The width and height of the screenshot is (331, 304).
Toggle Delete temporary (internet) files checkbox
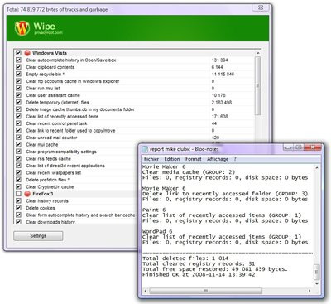tap(18, 102)
